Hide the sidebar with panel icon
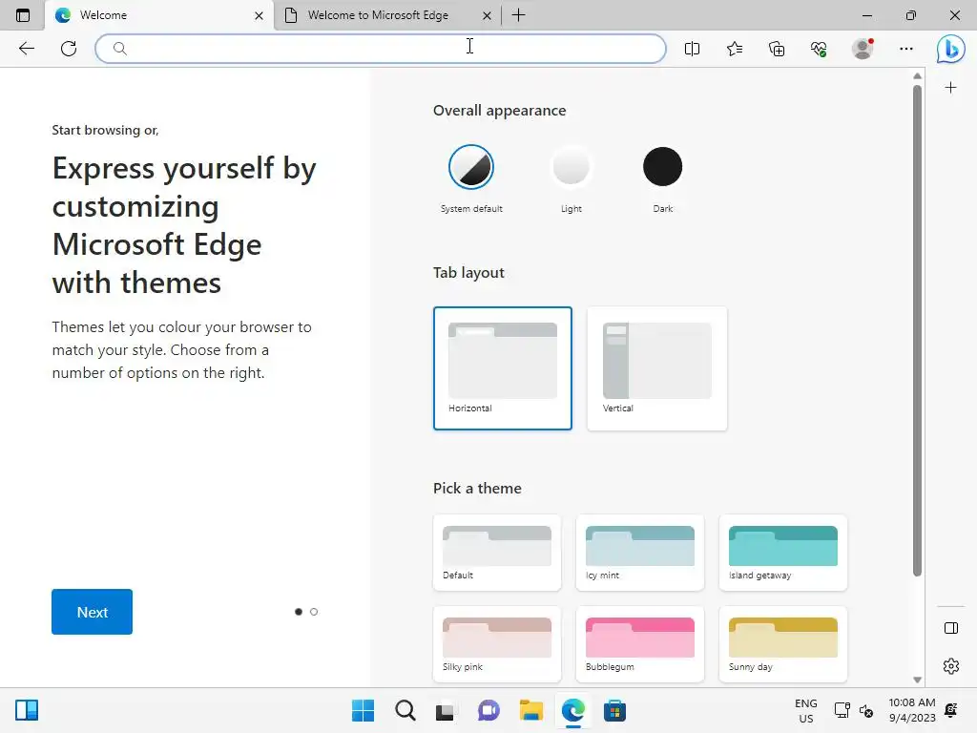The height and width of the screenshot is (733, 977). click(x=951, y=628)
